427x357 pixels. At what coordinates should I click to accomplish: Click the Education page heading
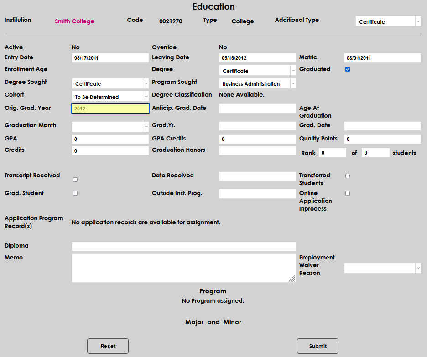(x=214, y=6)
